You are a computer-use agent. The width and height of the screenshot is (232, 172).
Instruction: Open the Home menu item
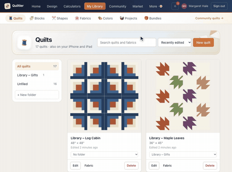coord(36,7)
